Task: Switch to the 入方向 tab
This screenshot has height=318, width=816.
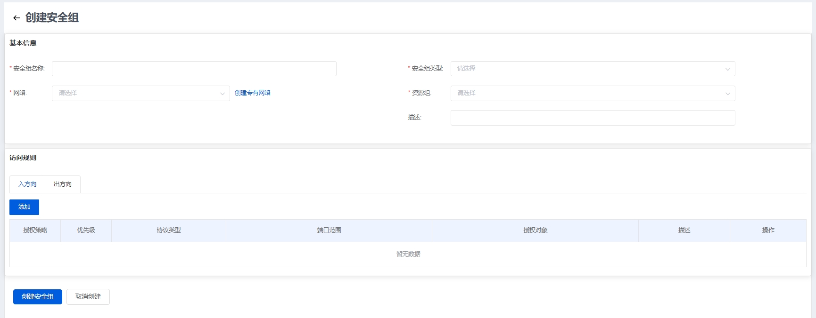Action: pos(27,184)
